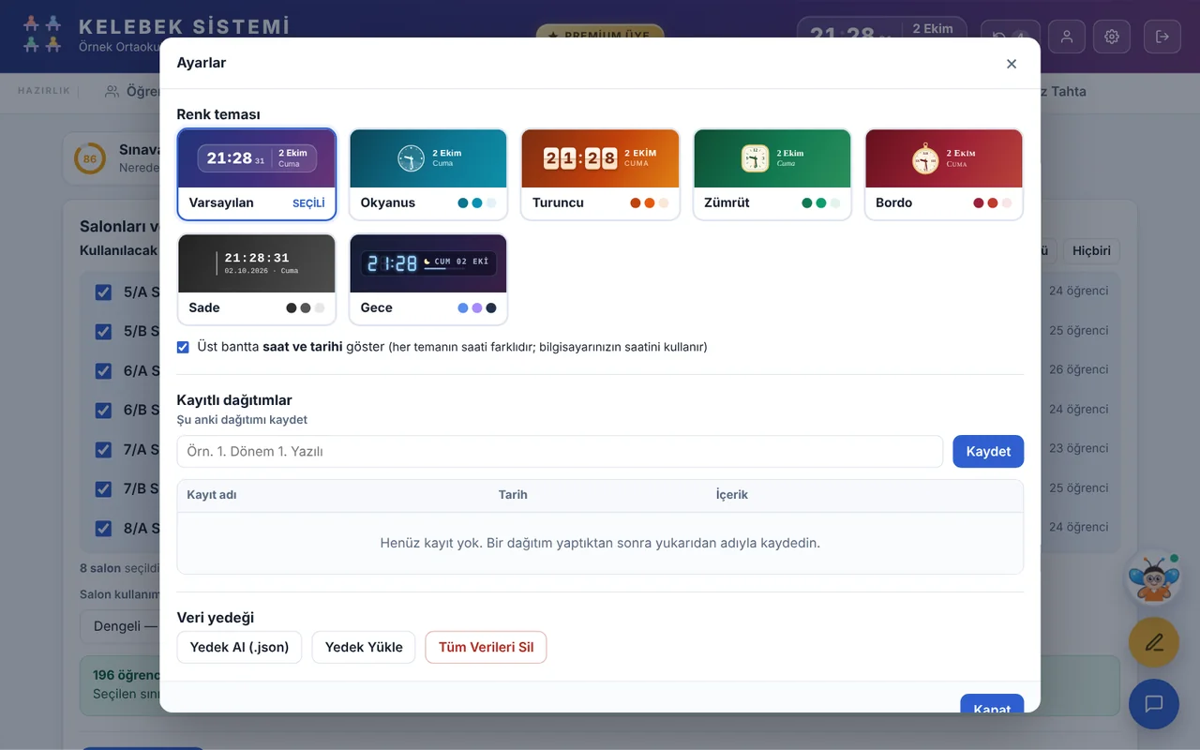Select the Varsayılan theme card
The height and width of the screenshot is (750, 1200).
257,174
